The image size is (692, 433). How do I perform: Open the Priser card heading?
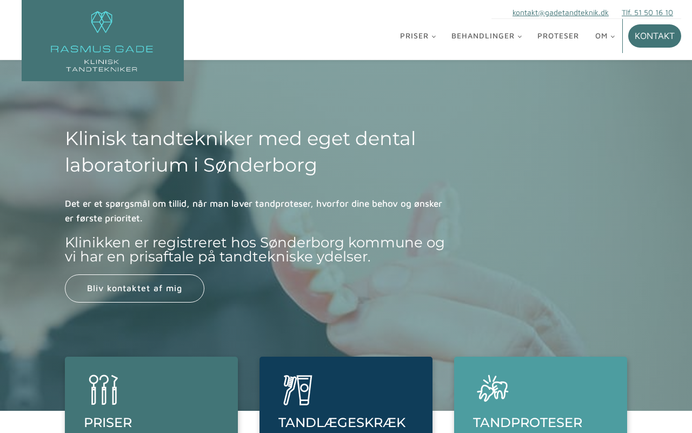[108, 423]
